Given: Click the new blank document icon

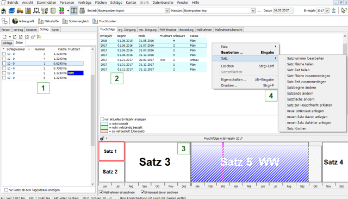Looking at the screenshot, I should point(5,36).
